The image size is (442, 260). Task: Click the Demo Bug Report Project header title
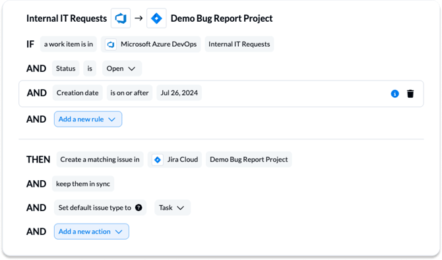(222, 18)
